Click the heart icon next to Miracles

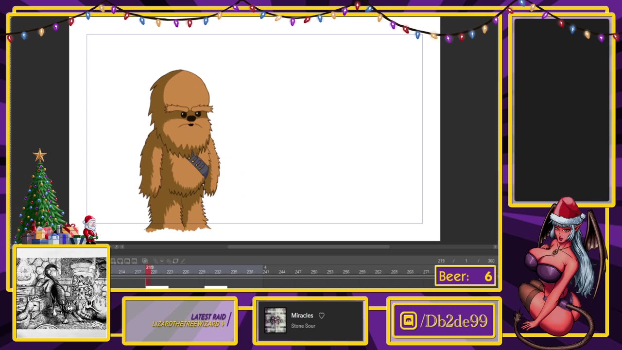(x=321, y=315)
